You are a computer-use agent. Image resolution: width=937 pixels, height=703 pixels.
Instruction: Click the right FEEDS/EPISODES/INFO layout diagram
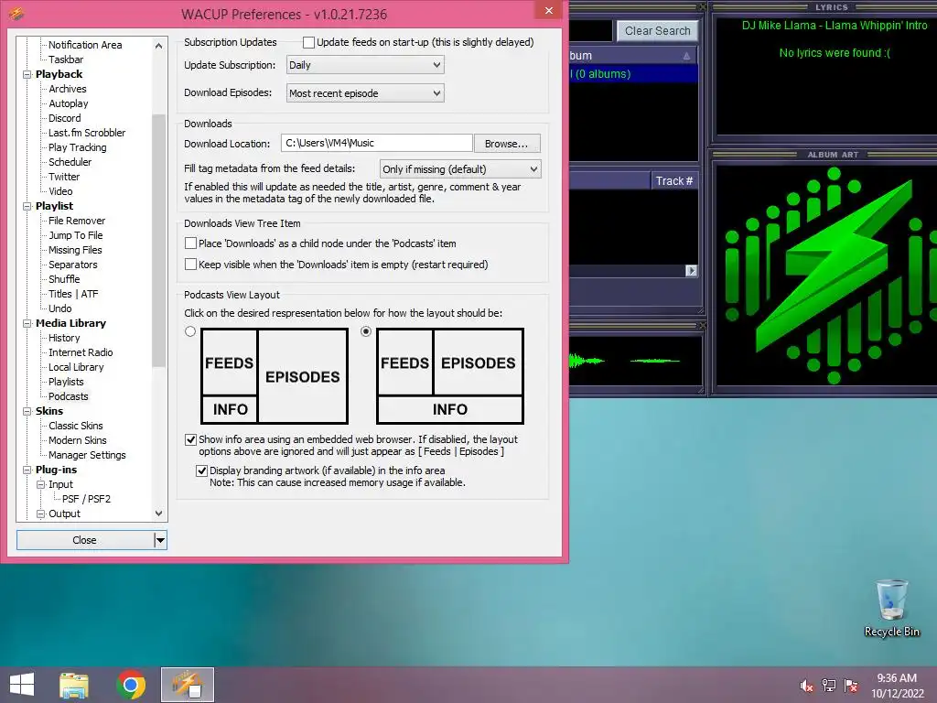point(450,376)
